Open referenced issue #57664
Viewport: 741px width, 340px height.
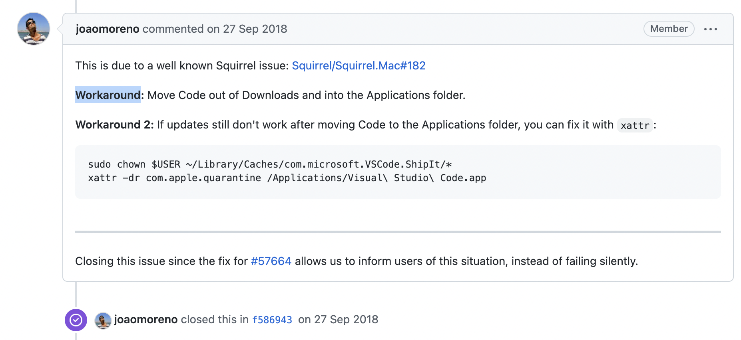pyautogui.click(x=271, y=261)
